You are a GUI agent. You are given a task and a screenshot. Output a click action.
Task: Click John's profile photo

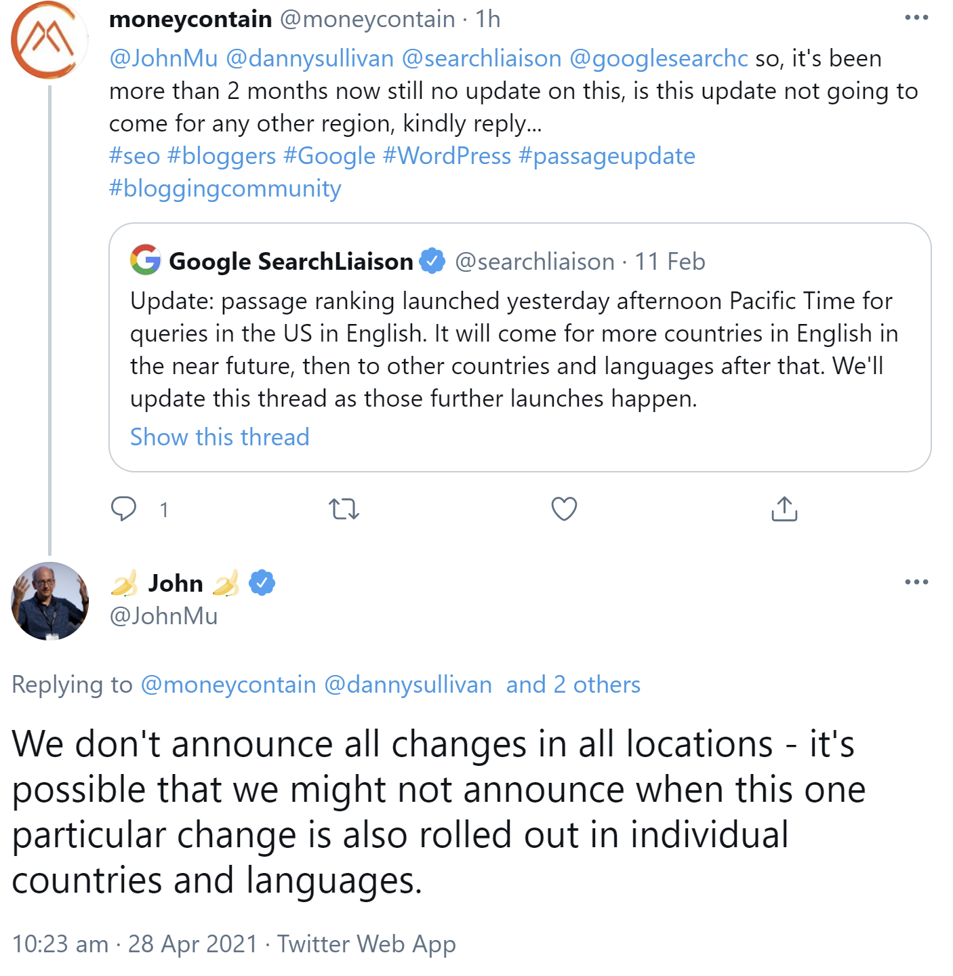49,601
